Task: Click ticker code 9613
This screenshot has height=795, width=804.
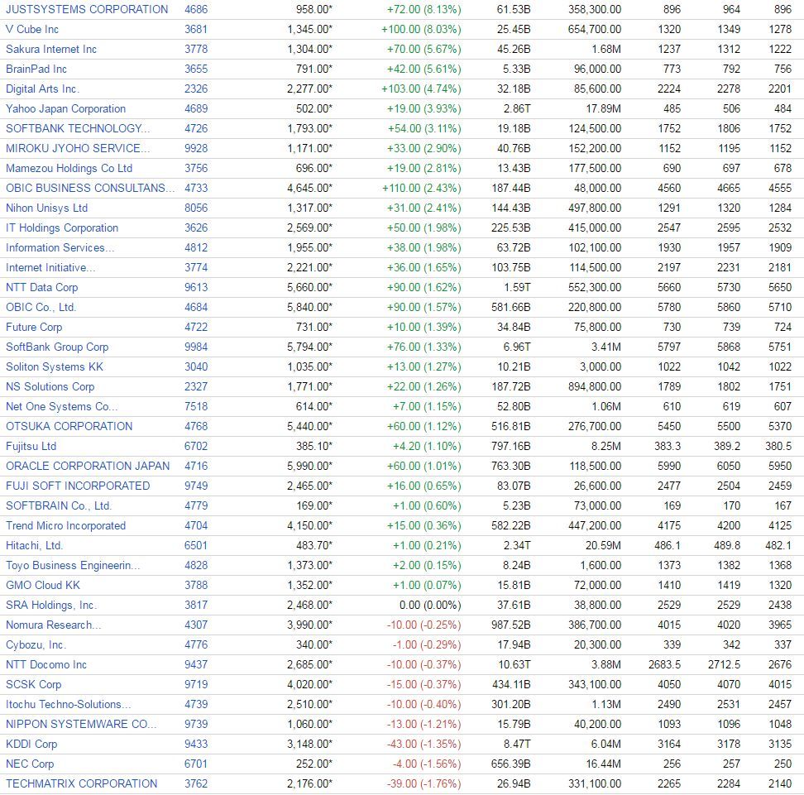Action: [196, 288]
